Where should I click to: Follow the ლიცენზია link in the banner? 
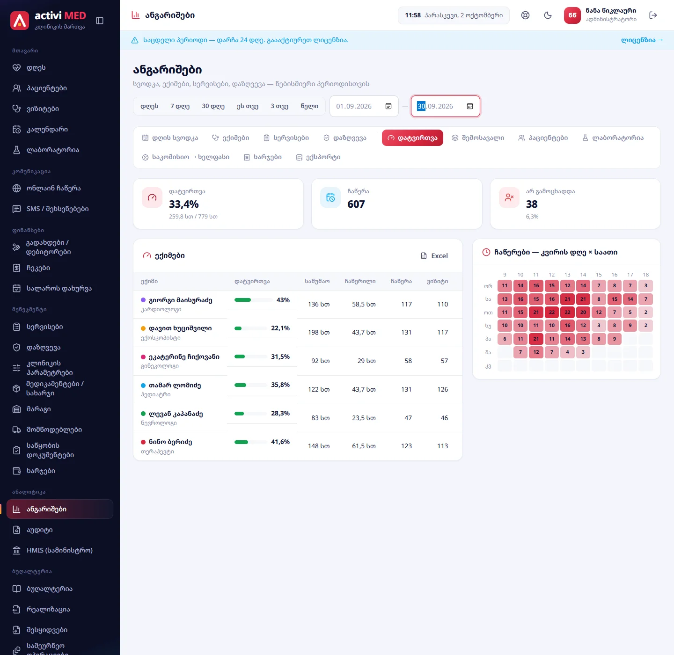(642, 40)
